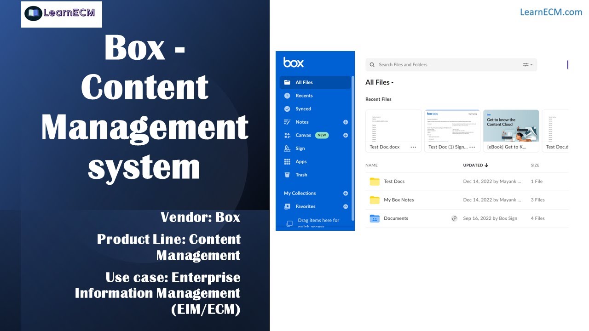Open search filter options dropdown
Viewport: 589px width, 331px height.
pyautogui.click(x=527, y=65)
